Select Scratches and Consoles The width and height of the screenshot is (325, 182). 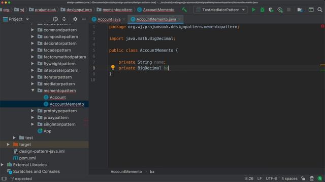pos(36,171)
